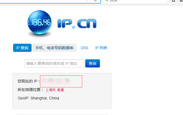Click the blurred current IP address value

(x=56, y=81)
